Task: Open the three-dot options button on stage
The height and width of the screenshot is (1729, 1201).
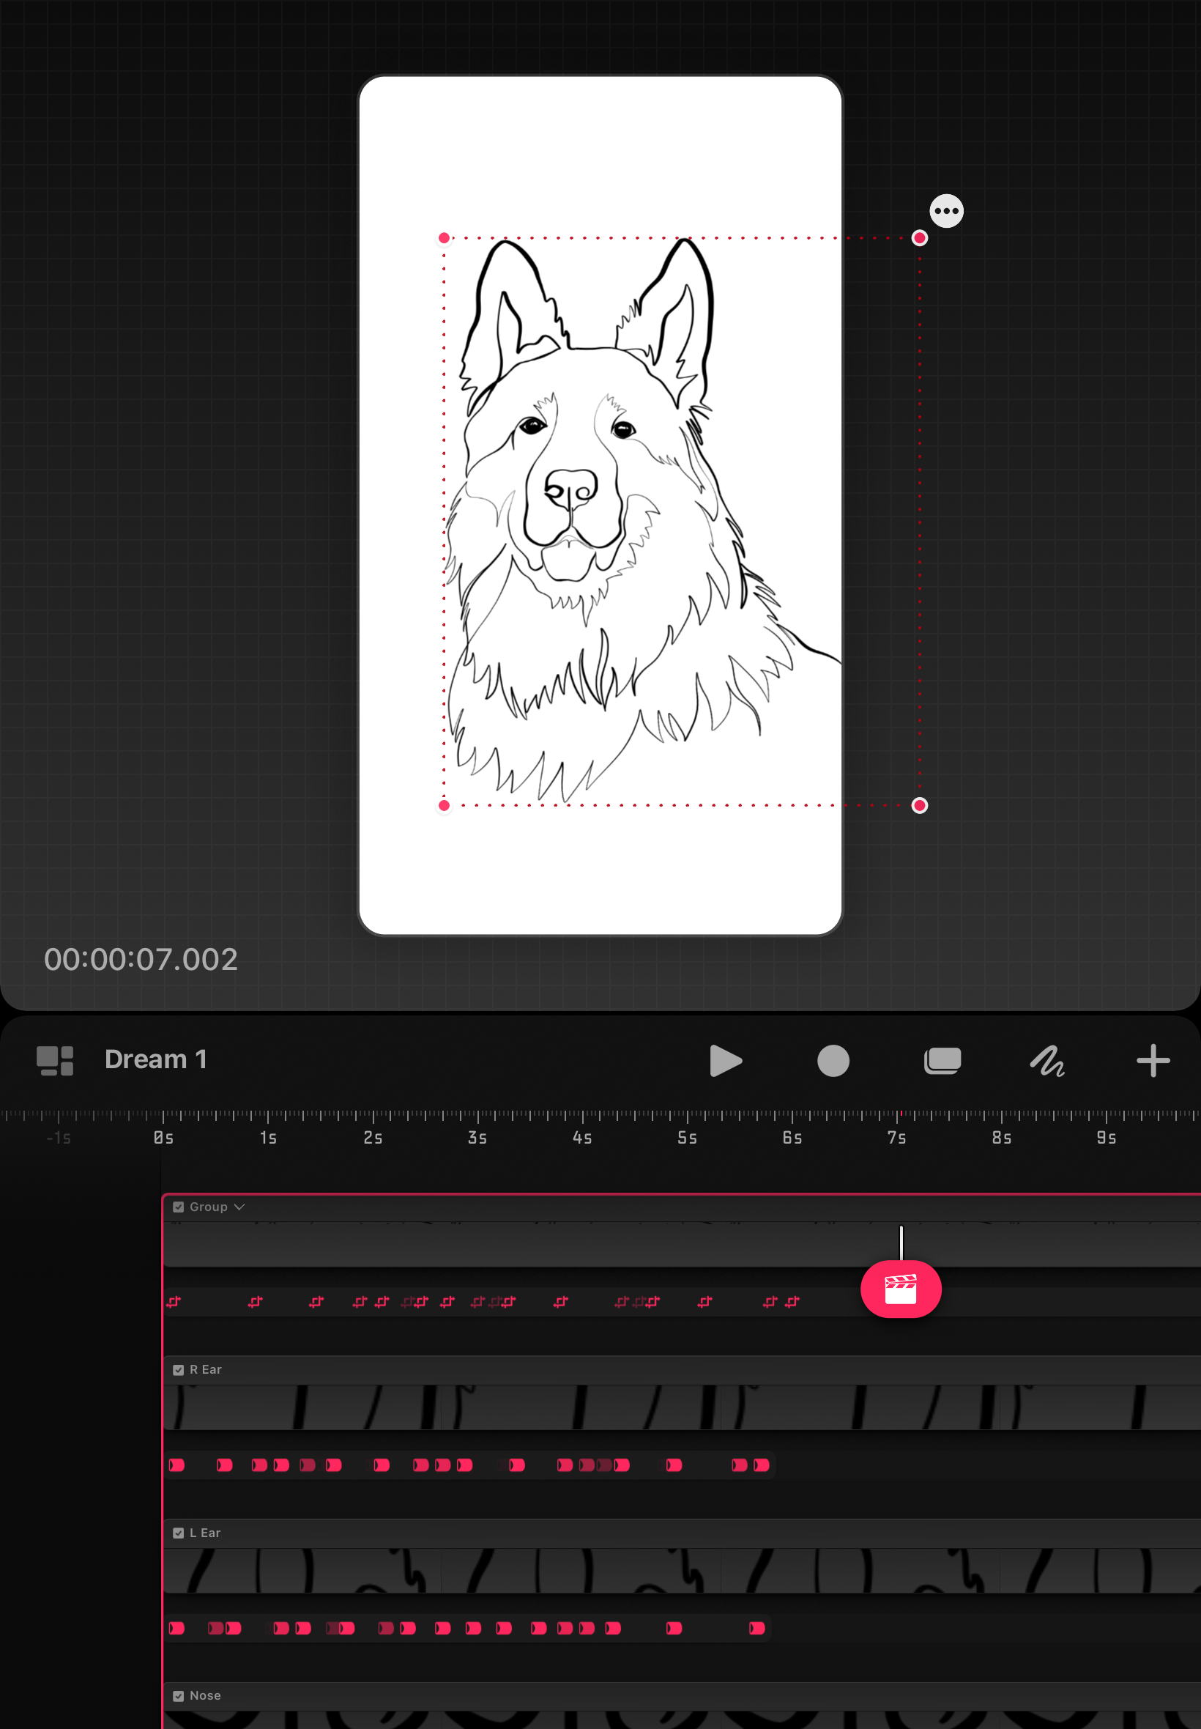Action: point(946,211)
